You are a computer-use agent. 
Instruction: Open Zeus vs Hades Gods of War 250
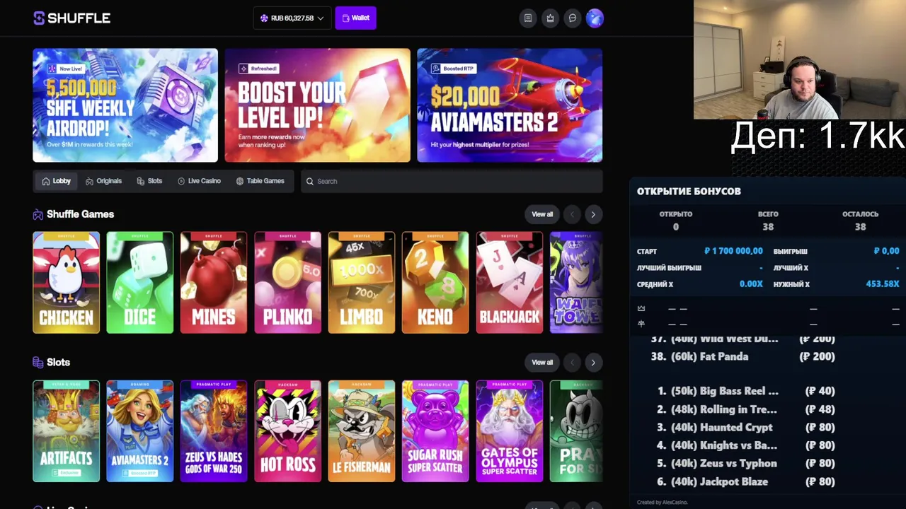click(x=214, y=431)
